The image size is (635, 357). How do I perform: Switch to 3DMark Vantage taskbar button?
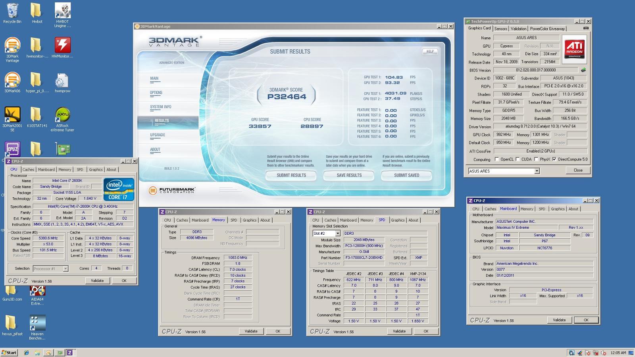tap(48, 353)
